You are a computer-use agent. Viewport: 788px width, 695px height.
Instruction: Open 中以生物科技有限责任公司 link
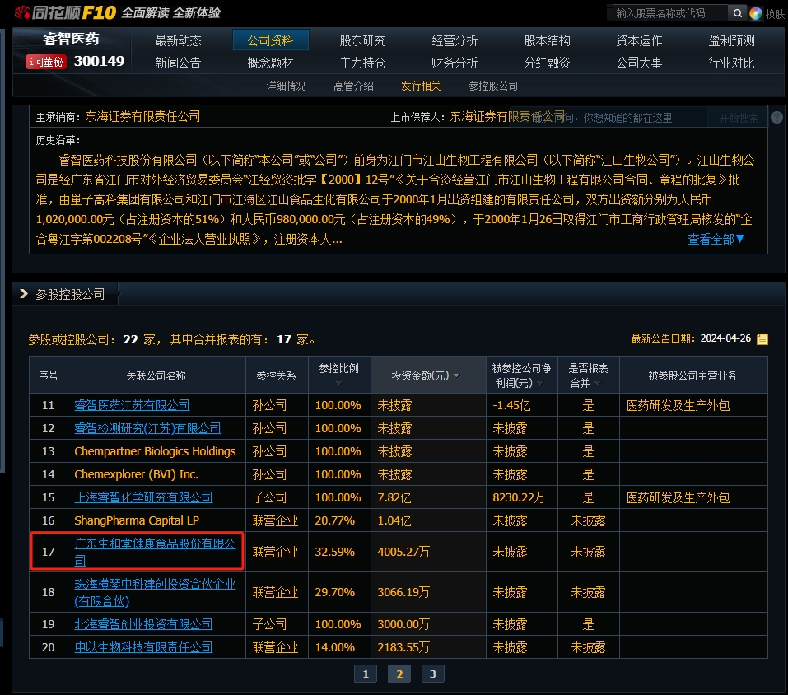coord(143,647)
